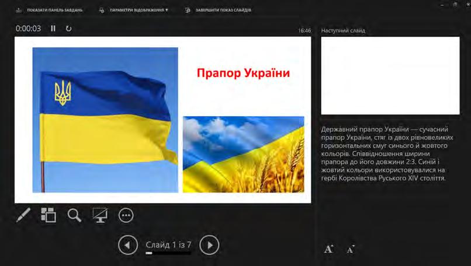Click the Show Taskbar icon
The image size is (471, 266).
19,10
